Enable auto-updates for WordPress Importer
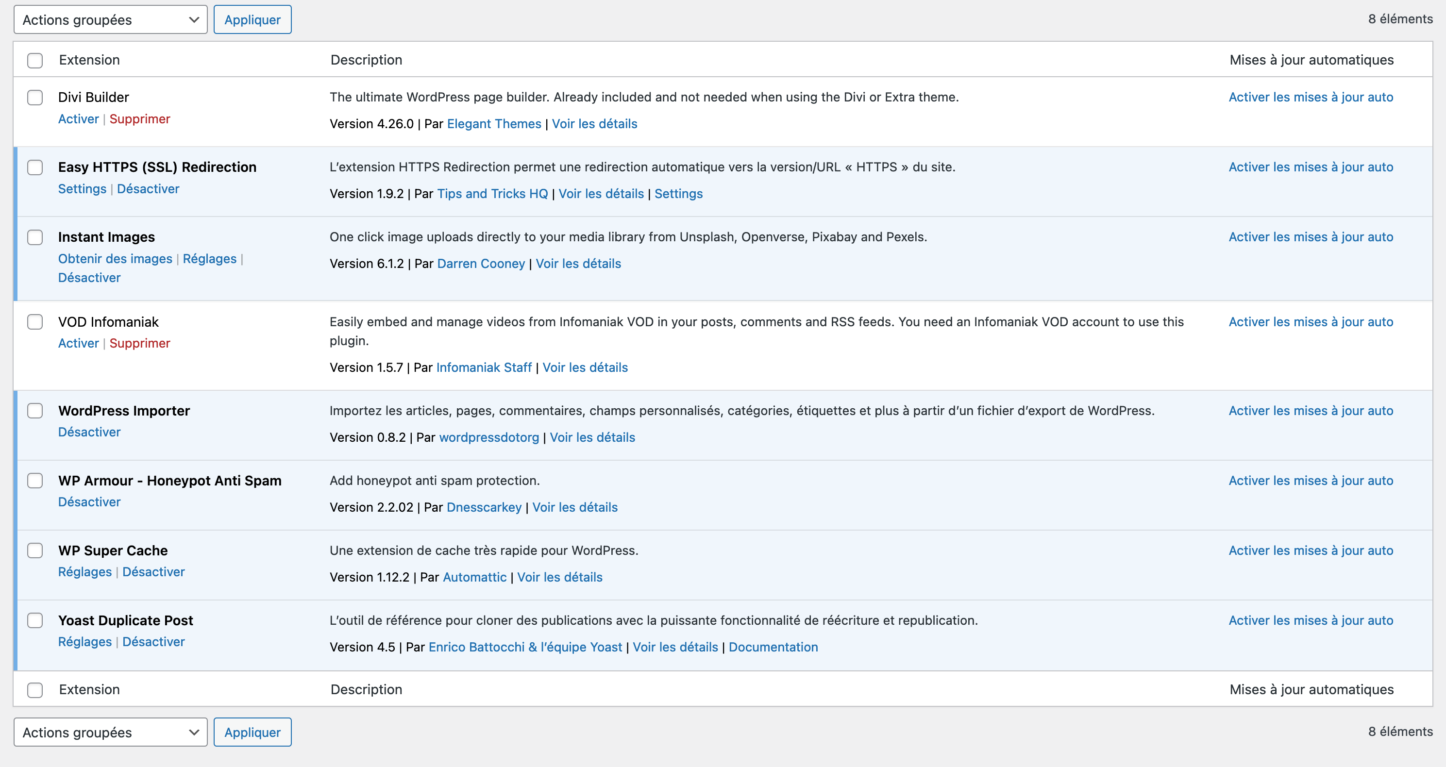 pos(1311,411)
